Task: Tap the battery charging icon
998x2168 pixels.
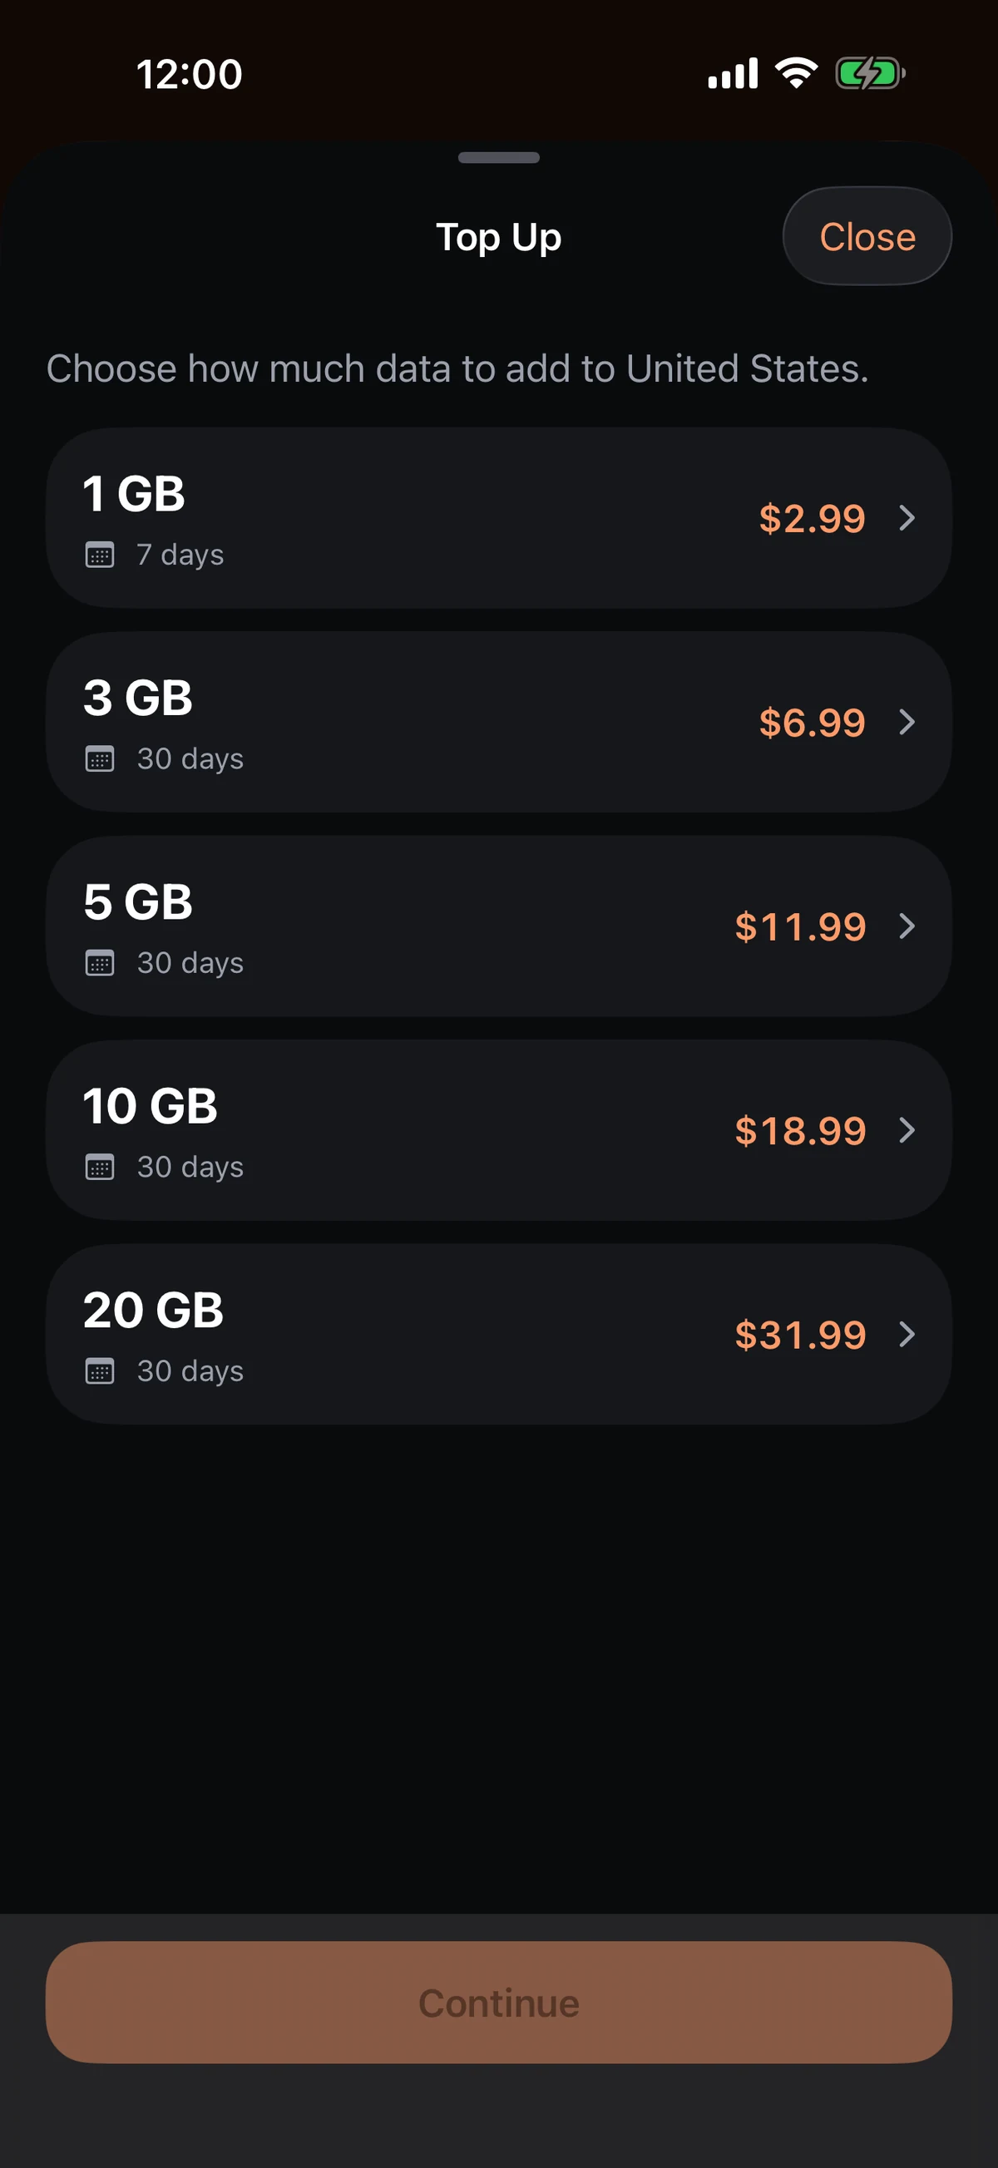Action: click(x=870, y=73)
